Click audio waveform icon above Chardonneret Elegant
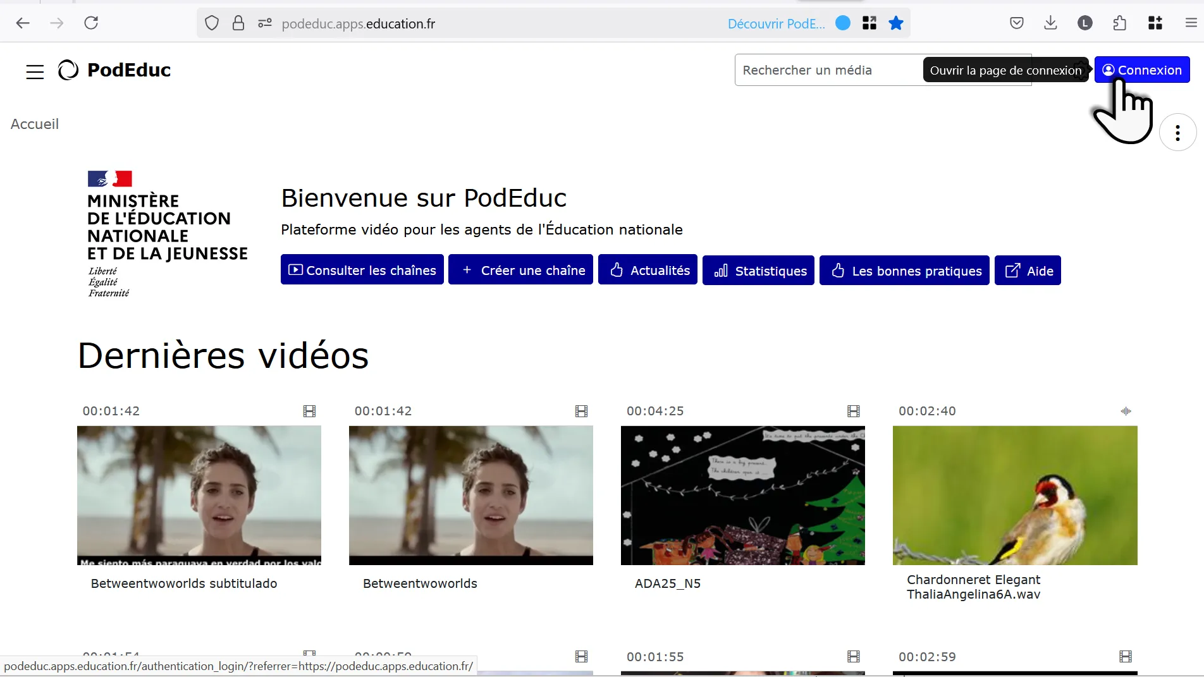 1126,412
